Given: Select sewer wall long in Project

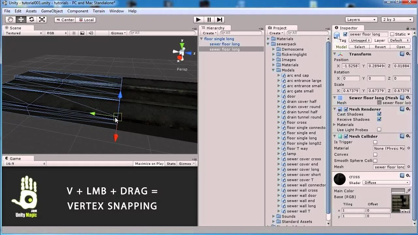Looking at the screenshot, I should 301,206.
